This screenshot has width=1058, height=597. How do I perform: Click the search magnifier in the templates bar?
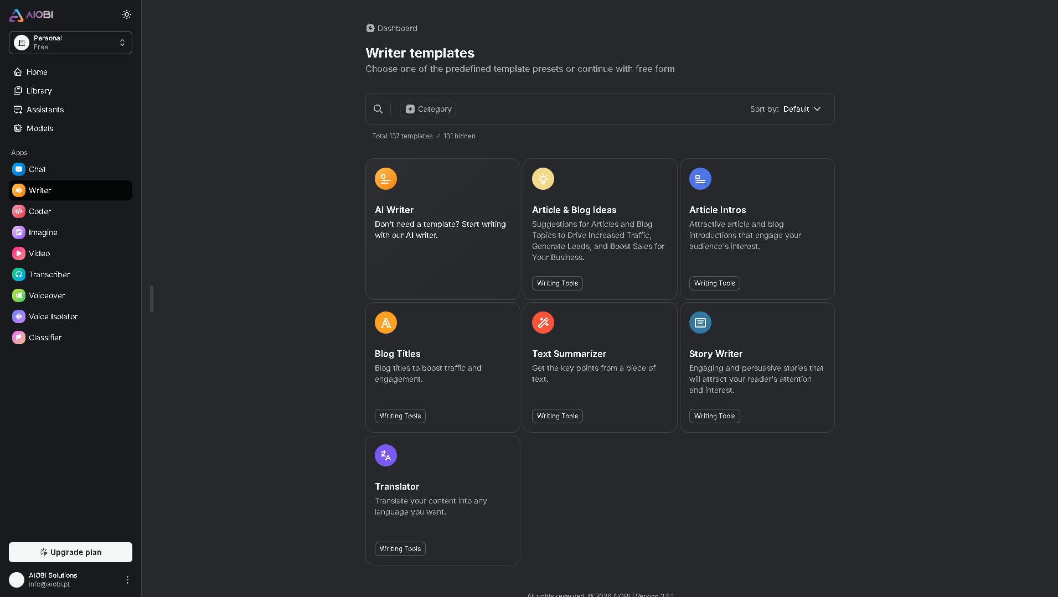378,108
